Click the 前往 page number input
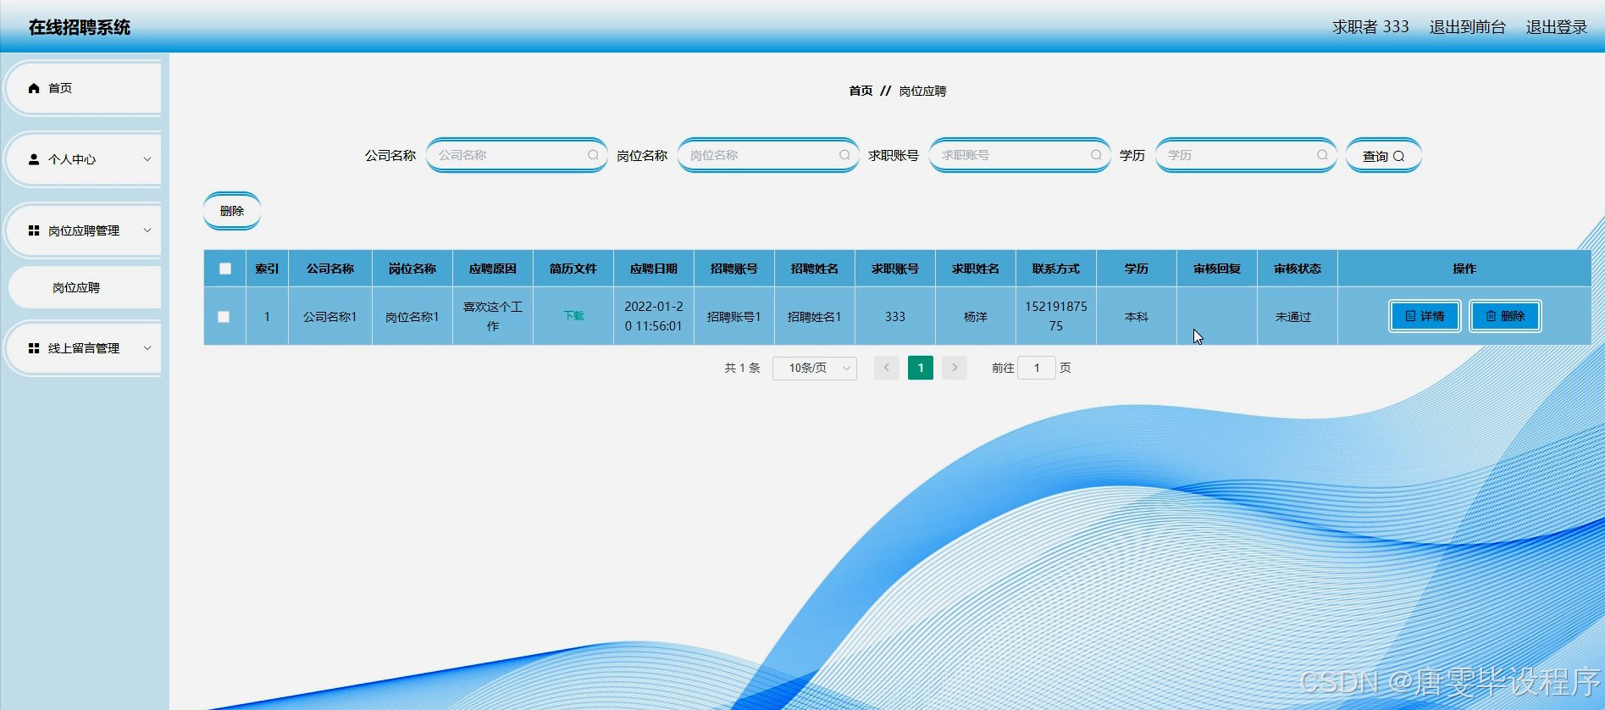1605x710 pixels. [x=1037, y=368]
